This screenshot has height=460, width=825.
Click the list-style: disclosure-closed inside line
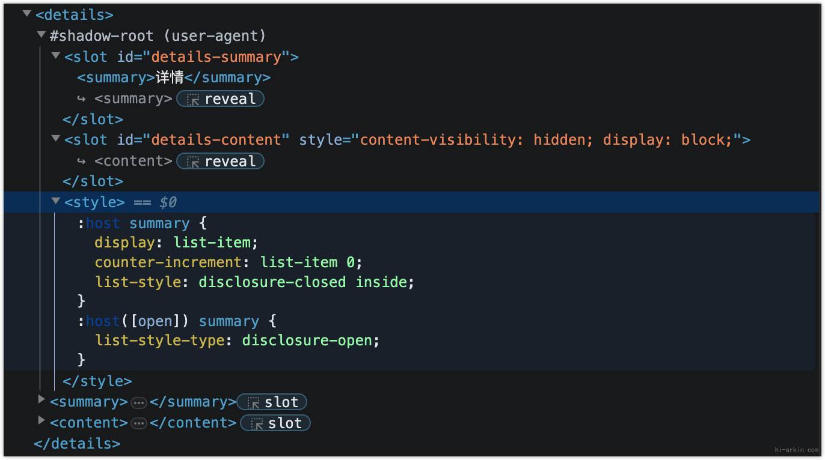(x=255, y=282)
